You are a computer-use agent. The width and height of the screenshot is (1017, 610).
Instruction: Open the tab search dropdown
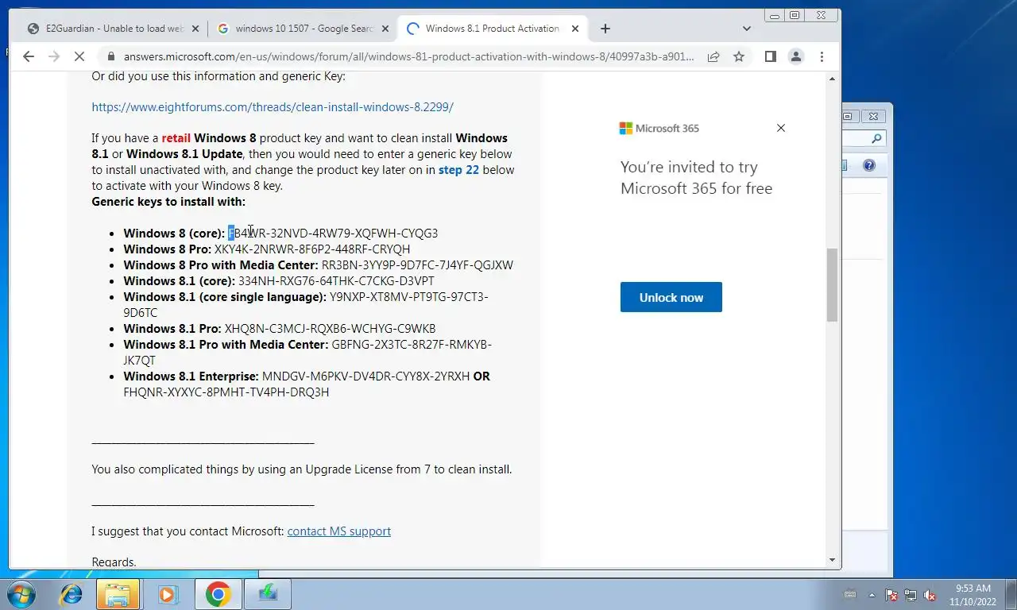pyautogui.click(x=747, y=29)
